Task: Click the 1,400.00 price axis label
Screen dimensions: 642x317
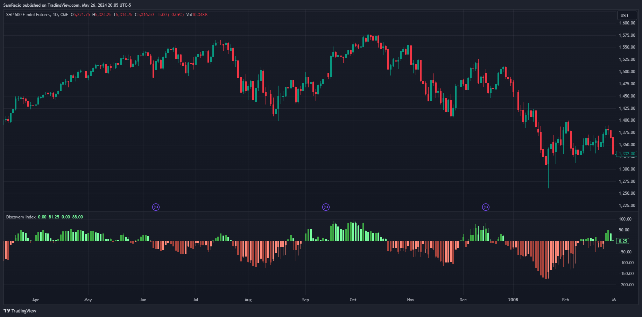Action: click(627, 120)
